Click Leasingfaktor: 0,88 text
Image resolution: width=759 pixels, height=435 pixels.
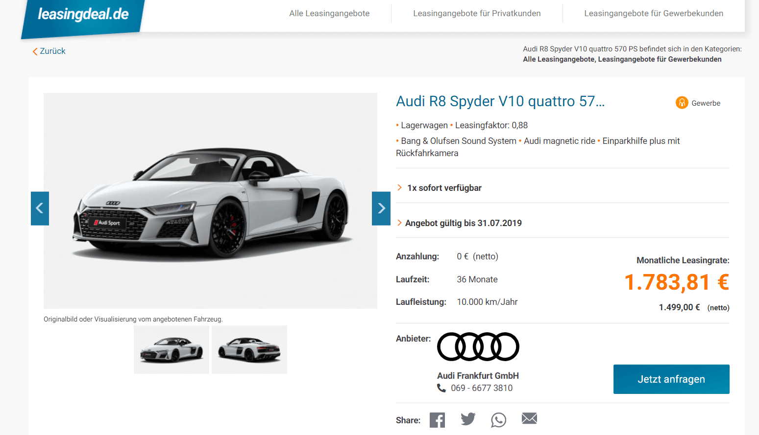click(x=491, y=125)
